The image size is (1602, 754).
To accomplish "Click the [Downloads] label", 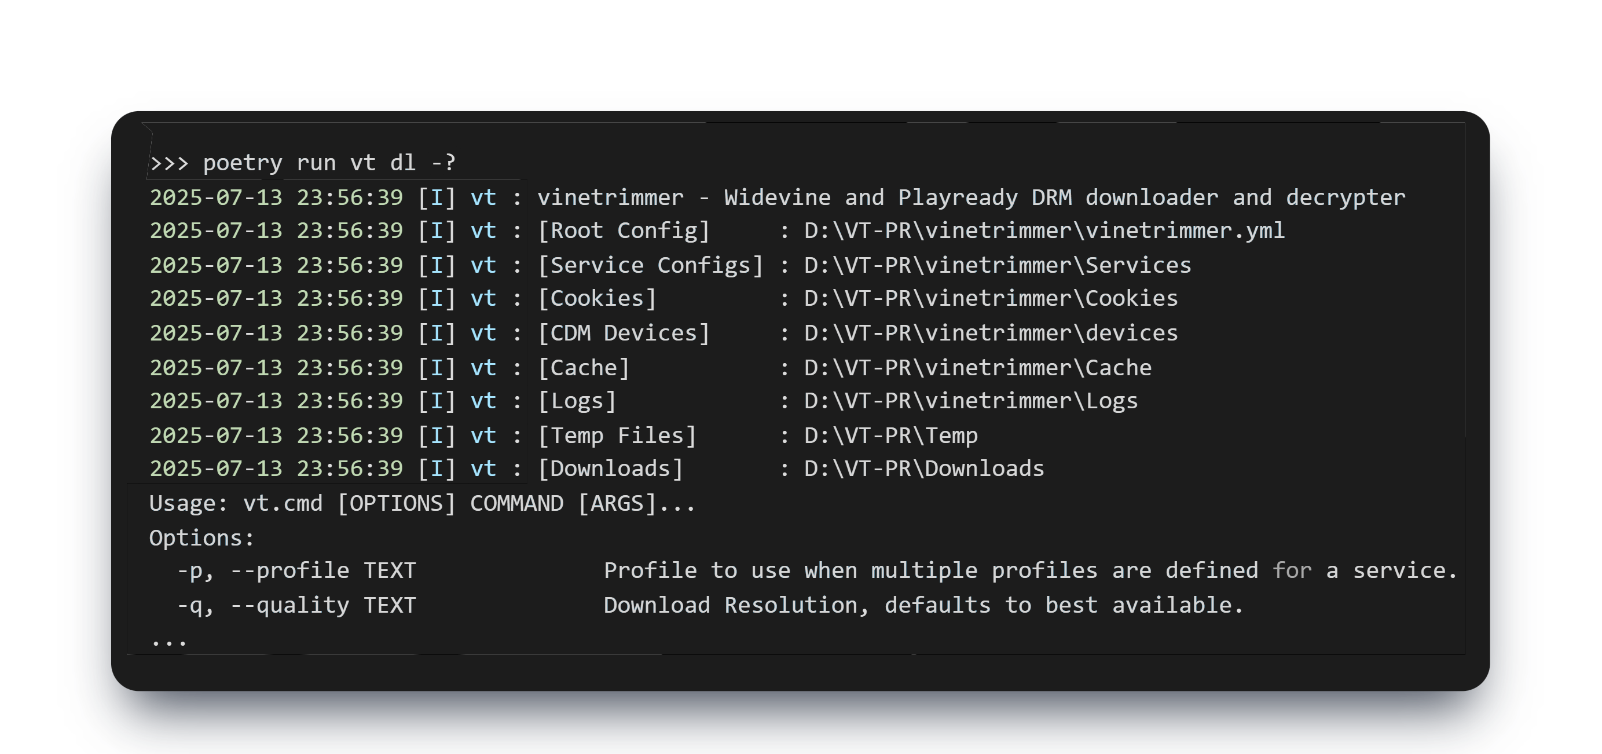I will 610,468.
